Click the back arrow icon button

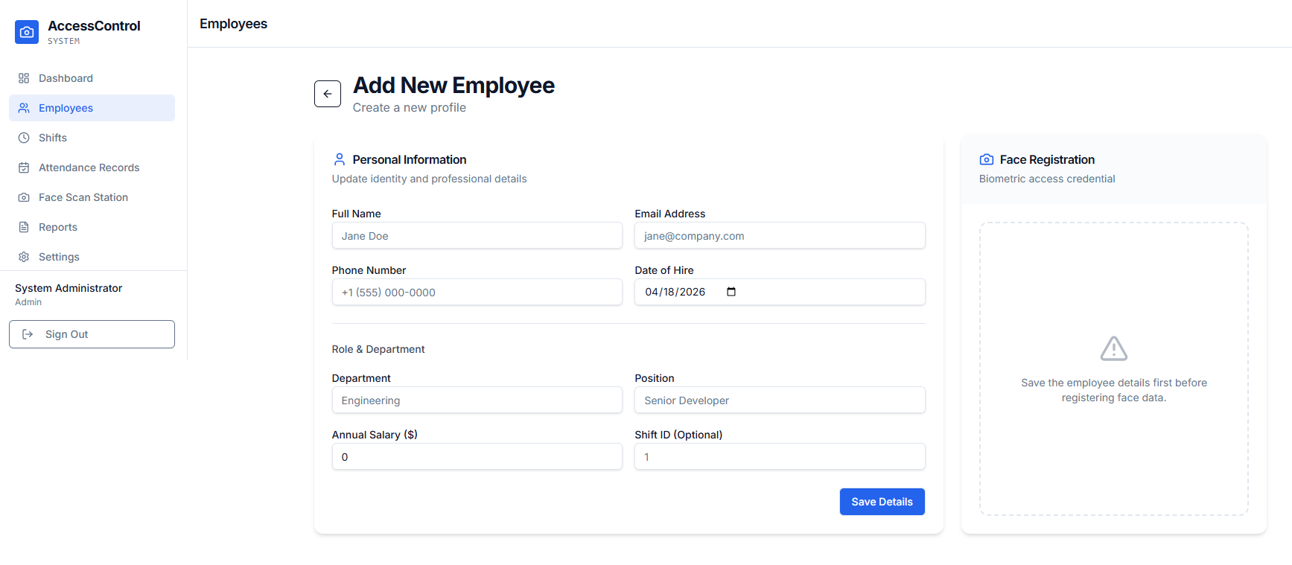pyautogui.click(x=328, y=94)
